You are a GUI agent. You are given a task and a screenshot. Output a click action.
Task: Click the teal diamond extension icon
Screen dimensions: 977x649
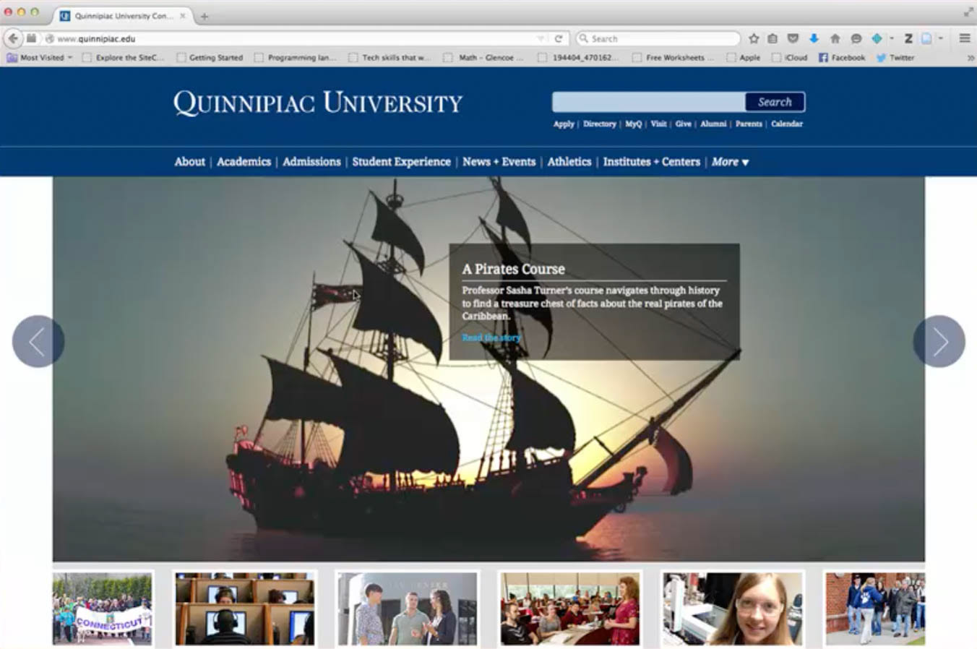[877, 38]
